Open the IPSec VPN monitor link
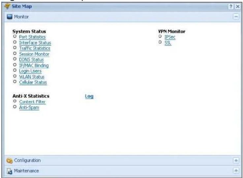This screenshot has height=178, width=243. [170, 37]
